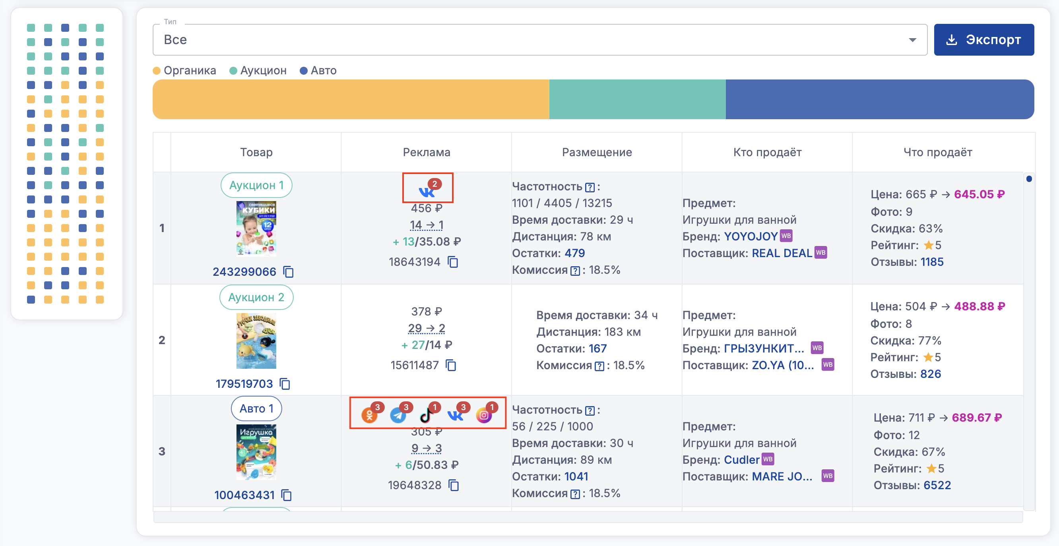The width and height of the screenshot is (1059, 546).
Task: Click dropdown arrow in Тип field
Action: [912, 40]
